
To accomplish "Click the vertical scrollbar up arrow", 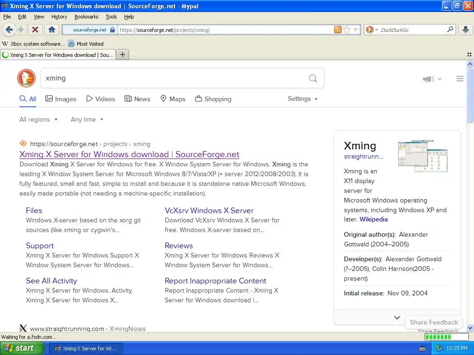I will 470,64.
